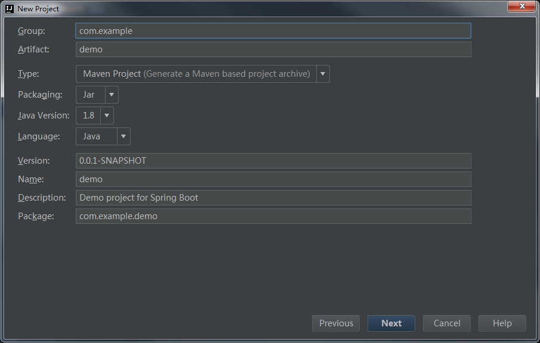
Task: Expand the Language dropdown arrow
Action: (124, 136)
